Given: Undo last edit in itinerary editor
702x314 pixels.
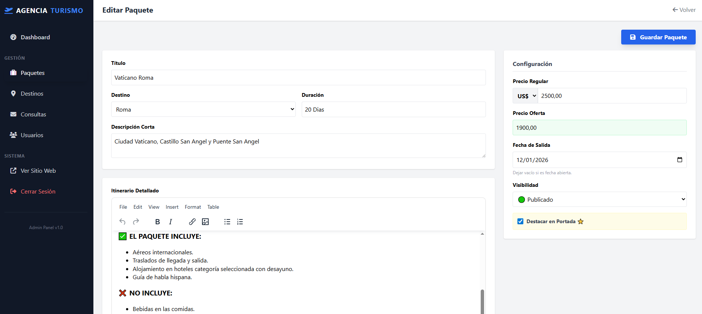Looking at the screenshot, I should click(122, 222).
